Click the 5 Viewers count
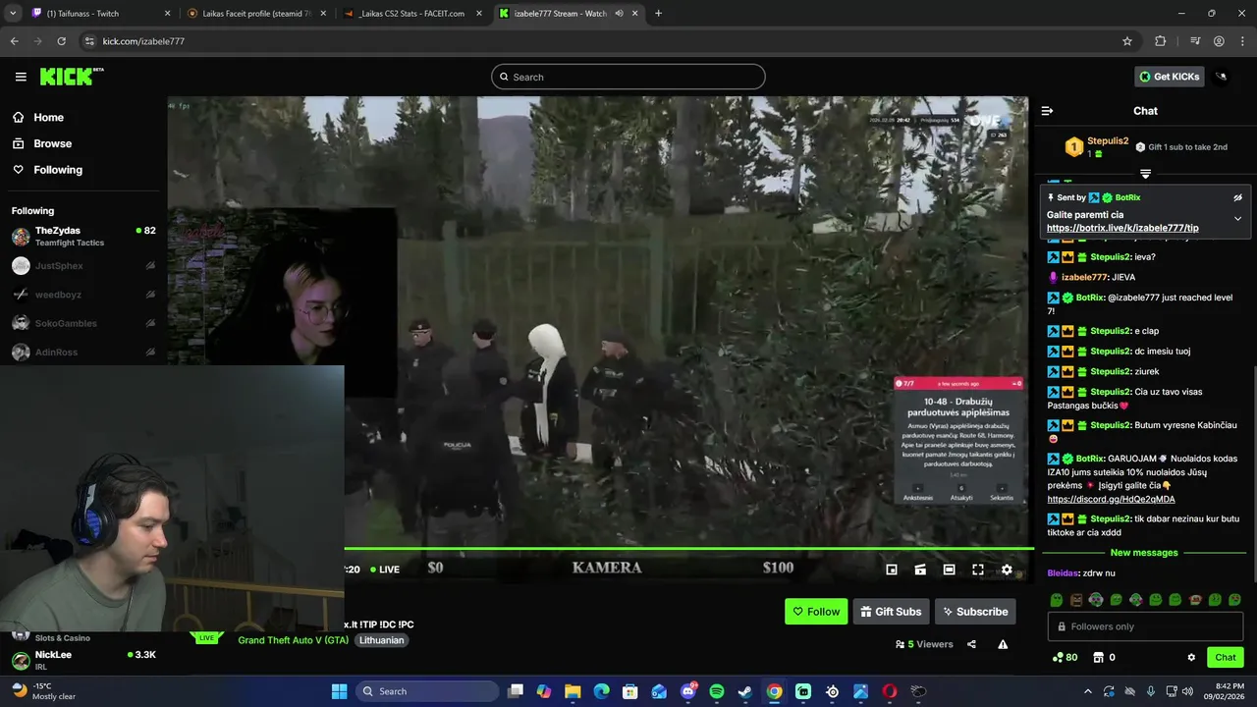Viewport: 1257px width, 707px height. click(x=924, y=644)
